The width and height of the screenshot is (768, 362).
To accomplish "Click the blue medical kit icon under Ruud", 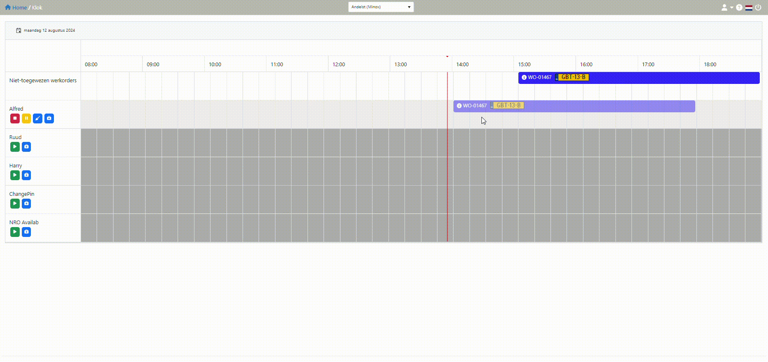I will pyautogui.click(x=26, y=147).
